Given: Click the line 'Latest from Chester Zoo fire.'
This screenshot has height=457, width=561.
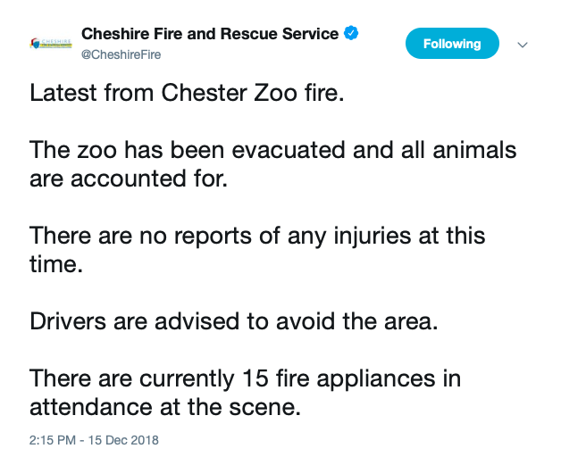Looking at the screenshot, I should coord(186,94).
